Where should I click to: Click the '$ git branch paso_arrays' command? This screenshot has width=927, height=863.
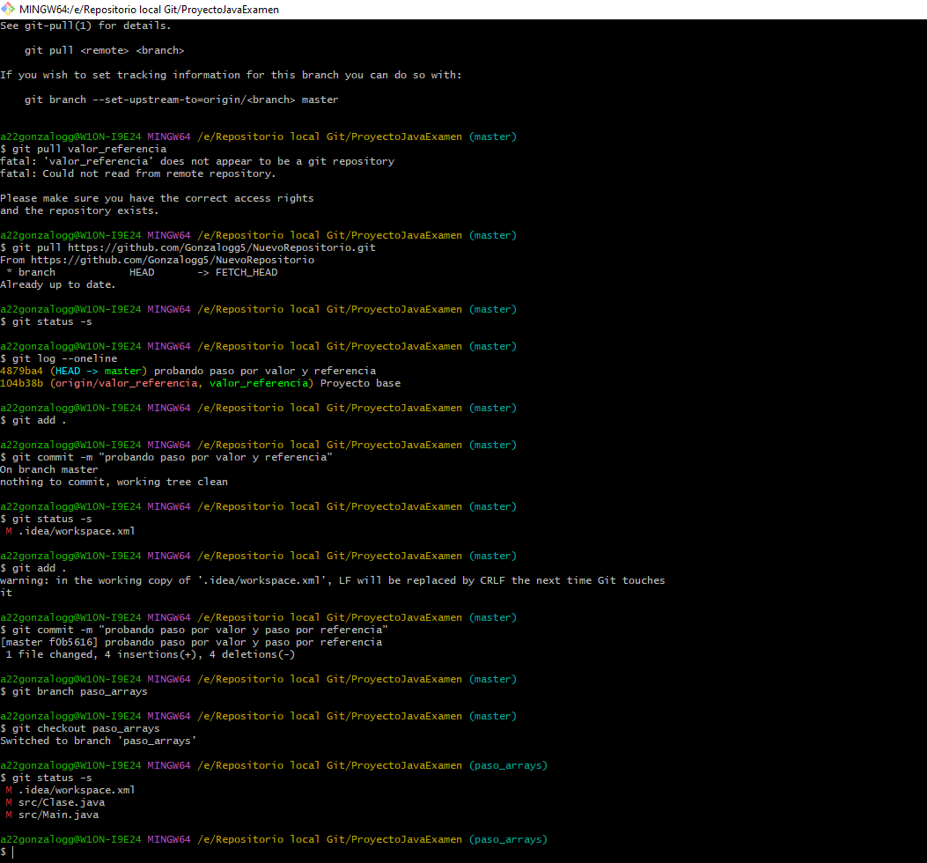(x=74, y=692)
